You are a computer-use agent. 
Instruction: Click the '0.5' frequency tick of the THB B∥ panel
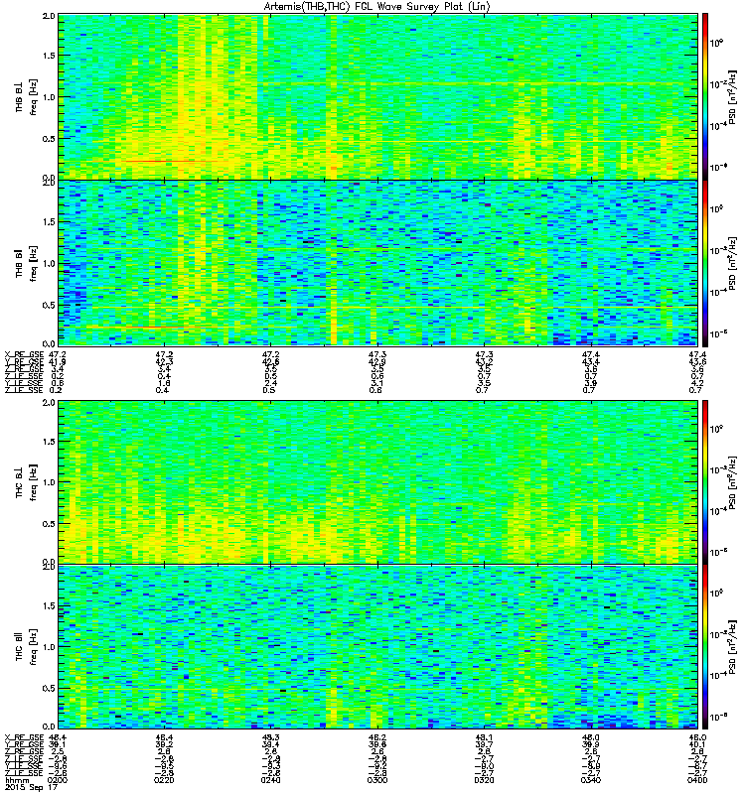[49, 305]
